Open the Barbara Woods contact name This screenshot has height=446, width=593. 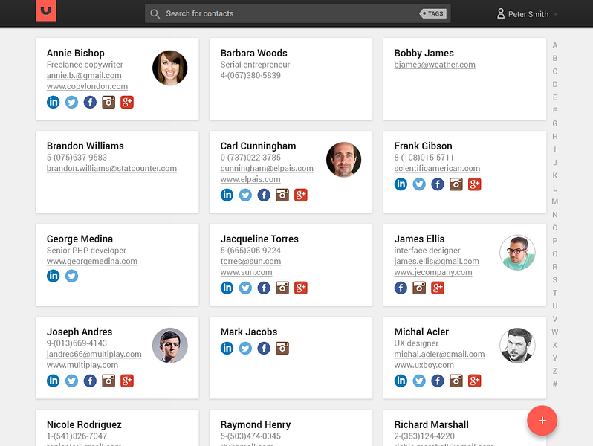pos(253,53)
